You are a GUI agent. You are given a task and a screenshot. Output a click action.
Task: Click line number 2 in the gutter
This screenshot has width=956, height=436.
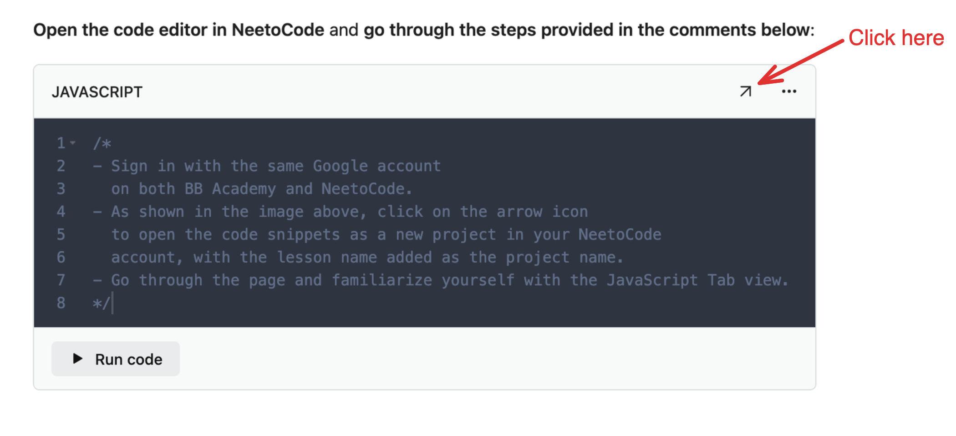(61, 166)
